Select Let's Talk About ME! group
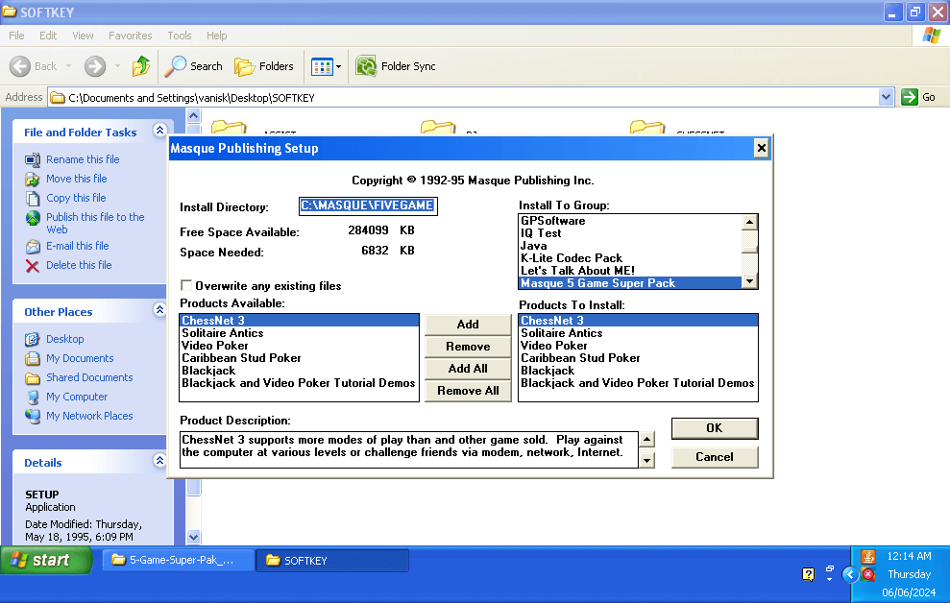Viewport: 950px width, 603px height. click(x=630, y=271)
